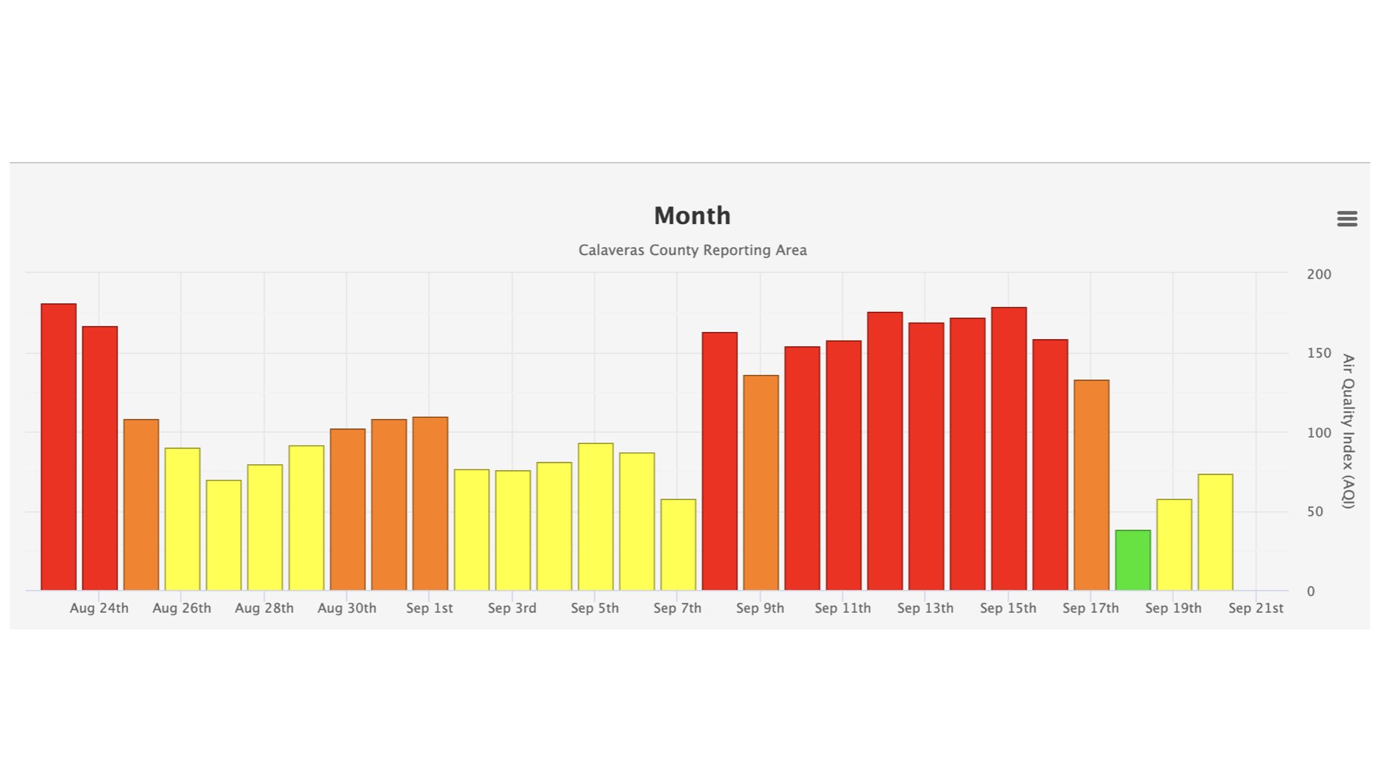The image size is (1380, 776).
Task: Select the yellow bar for Sep 3rd
Action: tap(513, 530)
